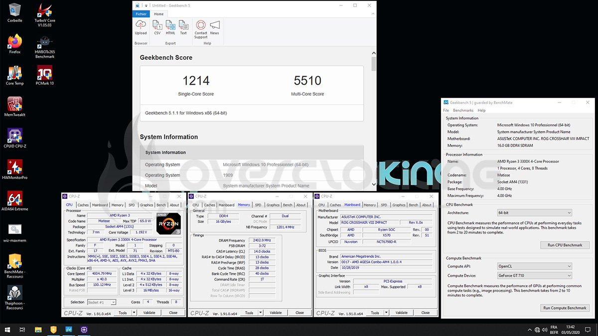Viewport: 598px width, 336px height.
Task: Select the Thaiphoon shortcut desktop icon
Action: coord(15,297)
